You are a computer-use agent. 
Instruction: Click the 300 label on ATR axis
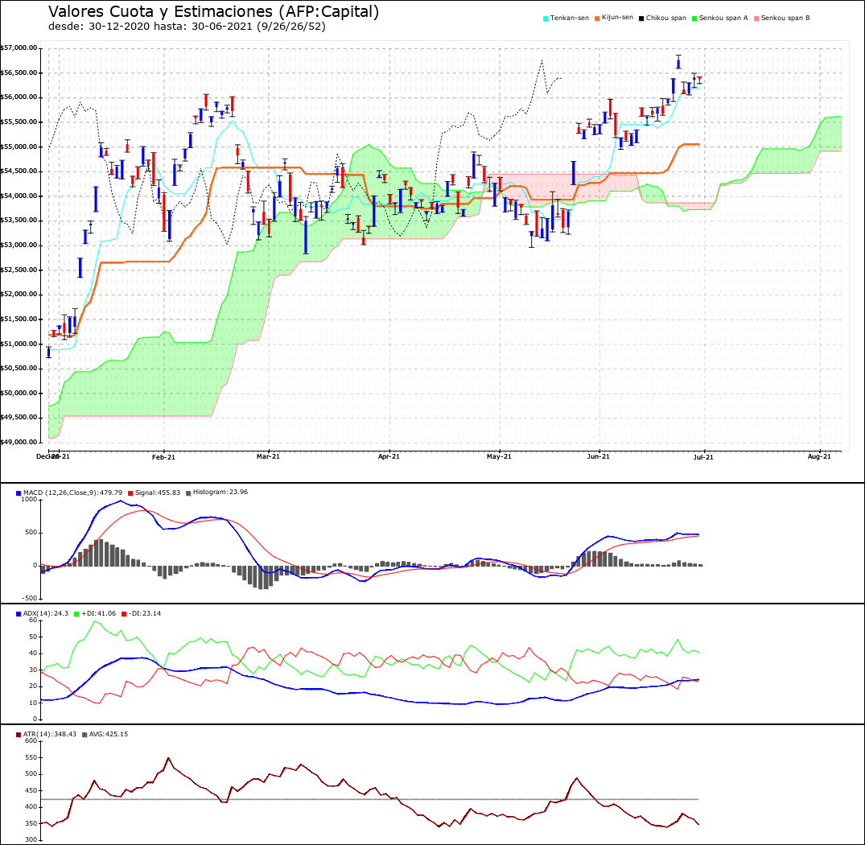click(31, 840)
